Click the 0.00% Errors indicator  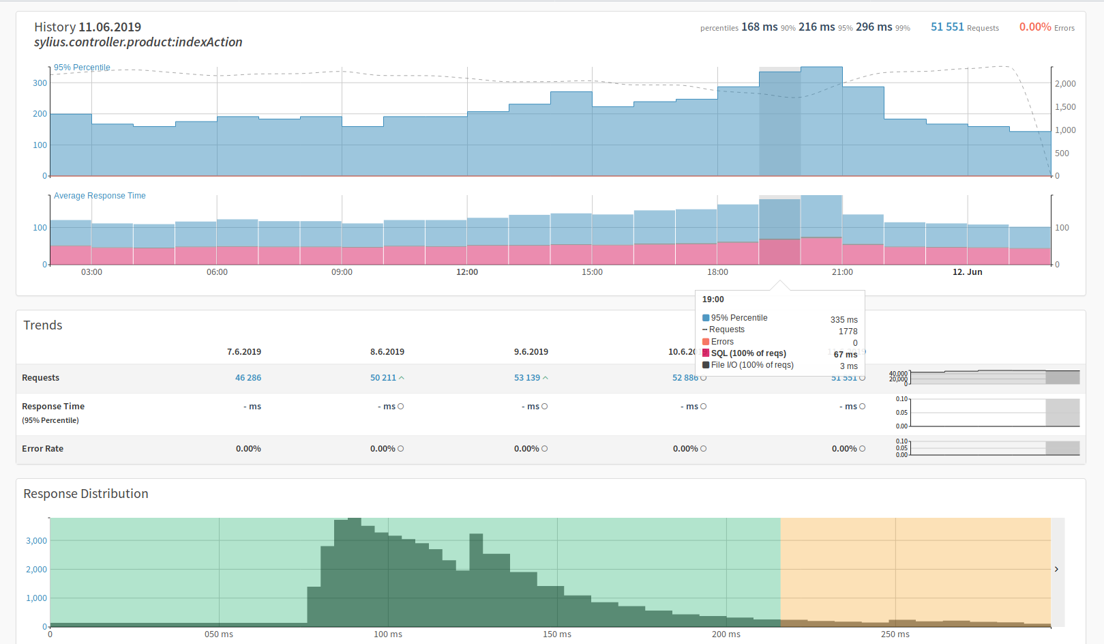pos(1047,27)
